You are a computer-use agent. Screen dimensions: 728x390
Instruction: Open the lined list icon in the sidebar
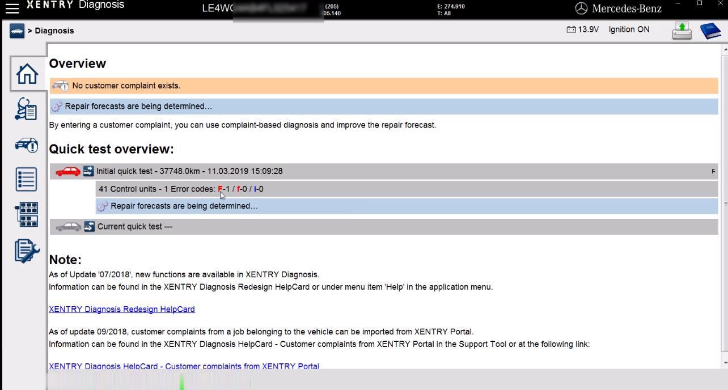click(27, 179)
